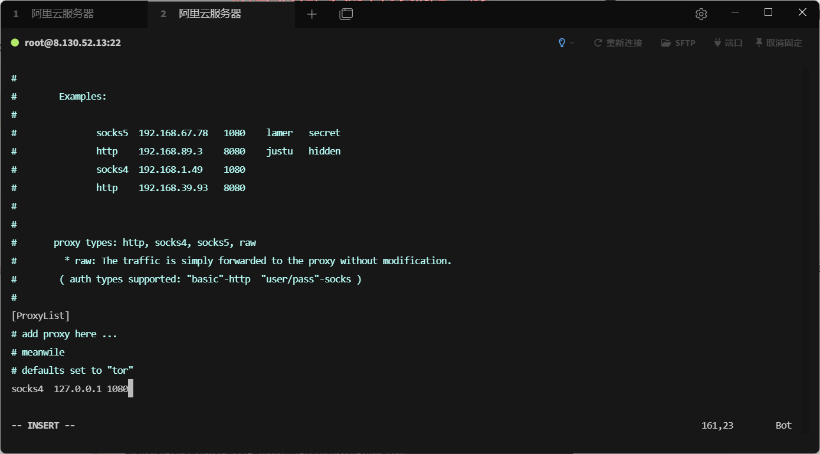The height and width of the screenshot is (454, 820).
Task: Click 'Examples:' comment text
Action: tap(83, 96)
